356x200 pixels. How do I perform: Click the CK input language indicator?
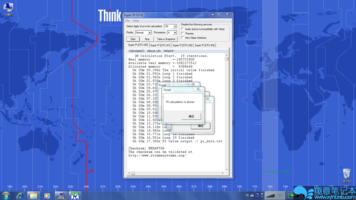coord(247,195)
